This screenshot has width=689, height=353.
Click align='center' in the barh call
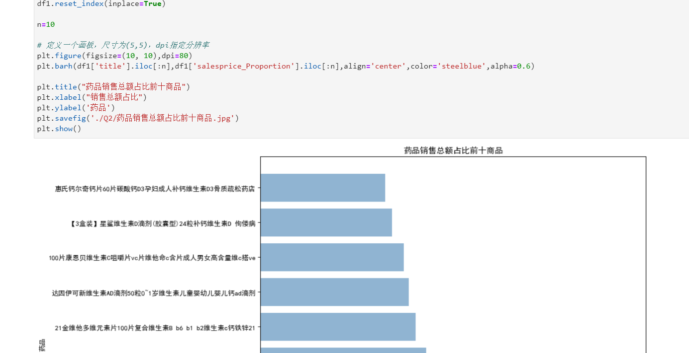pos(374,66)
